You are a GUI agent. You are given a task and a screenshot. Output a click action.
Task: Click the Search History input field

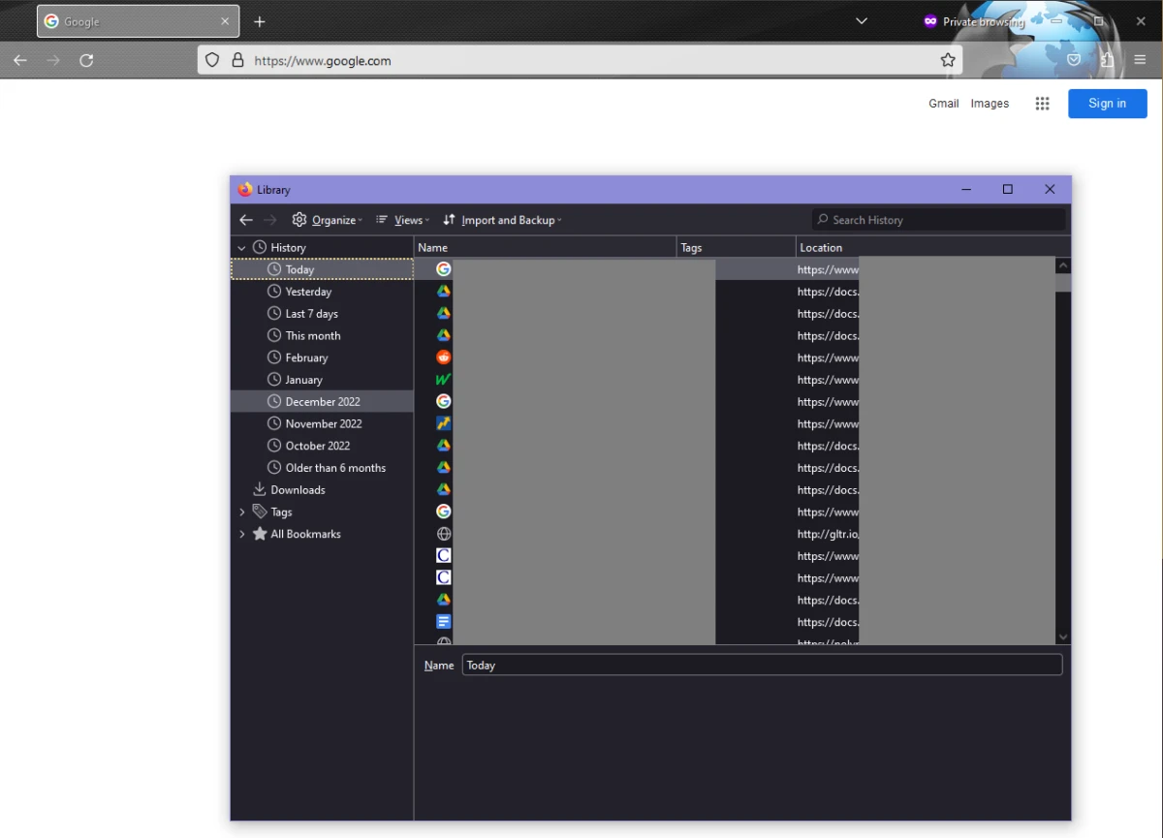(x=938, y=220)
